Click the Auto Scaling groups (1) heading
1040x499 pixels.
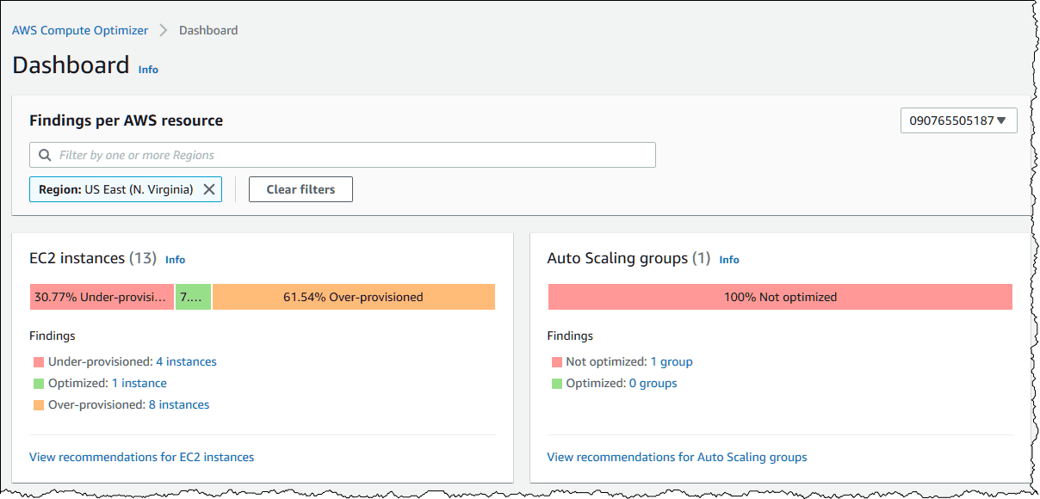[x=629, y=258]
